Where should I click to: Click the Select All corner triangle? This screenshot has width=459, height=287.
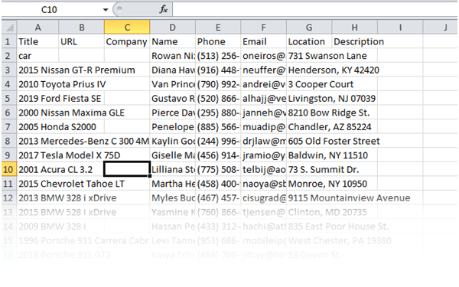(9, 28)
